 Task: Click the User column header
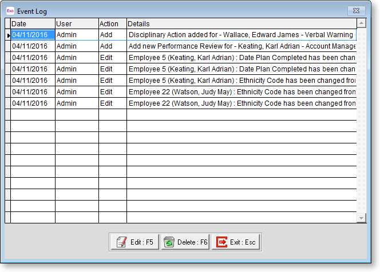pos(77,24)
